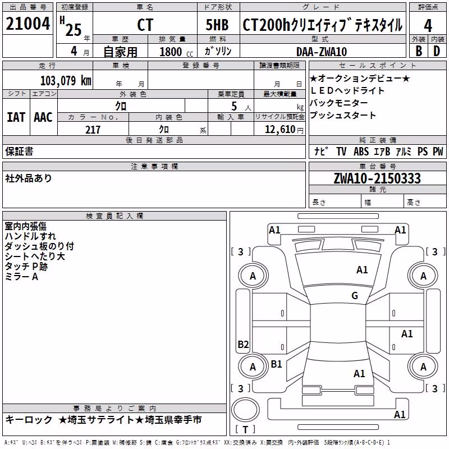Select the 注意事項欄 section header

(x=154, y=166)
